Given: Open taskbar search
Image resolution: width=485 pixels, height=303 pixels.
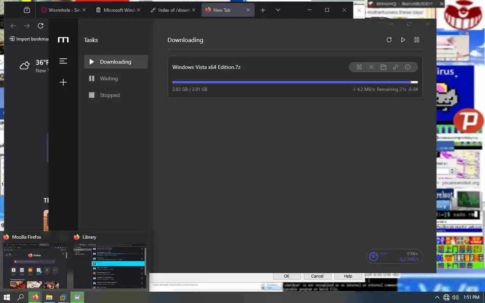Looking at the screenshot, I should [21, 297].
